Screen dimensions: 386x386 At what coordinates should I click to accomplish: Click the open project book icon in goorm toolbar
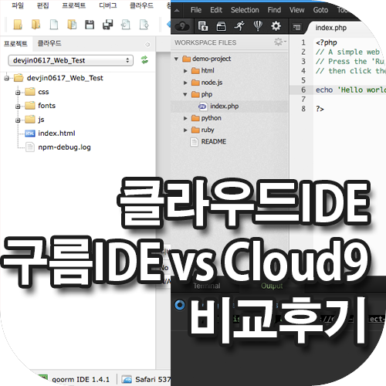pos(36,25)
